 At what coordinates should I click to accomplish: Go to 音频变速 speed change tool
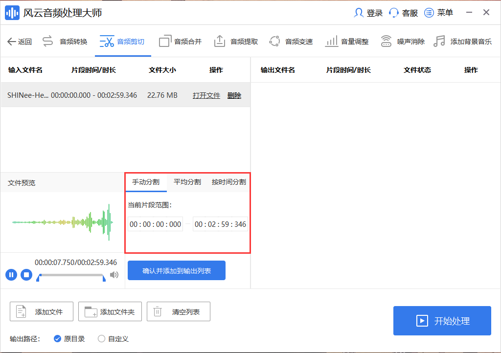pos(291,42)
